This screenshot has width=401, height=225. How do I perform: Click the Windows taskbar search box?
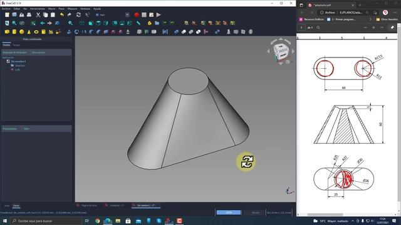point(46,221)
